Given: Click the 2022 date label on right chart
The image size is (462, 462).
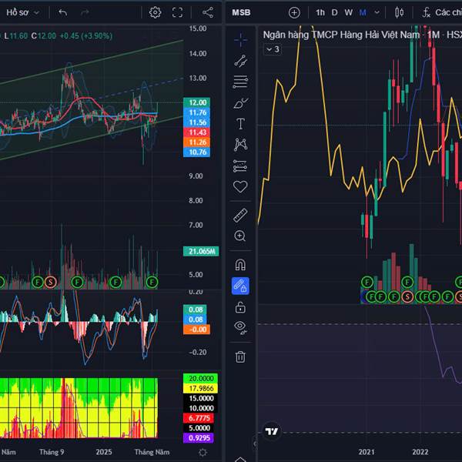Looking at the screenshot, I should tap(420, 452).
